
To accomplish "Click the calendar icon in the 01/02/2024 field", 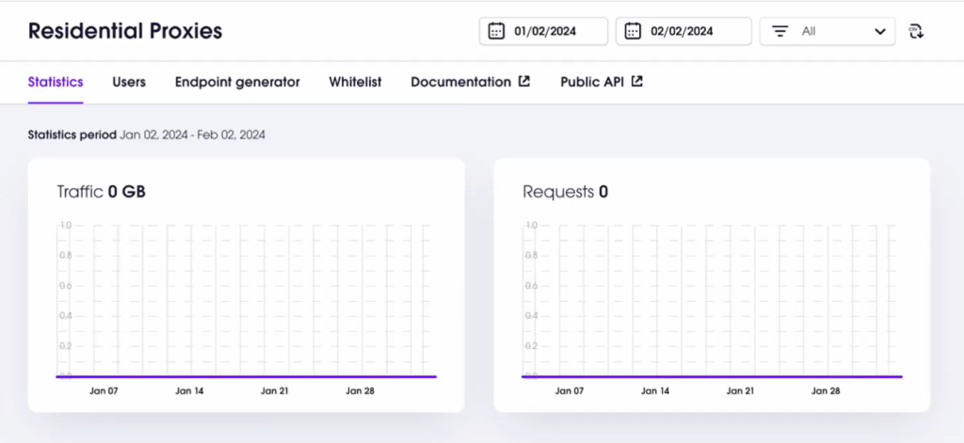I will coord(496,31).
